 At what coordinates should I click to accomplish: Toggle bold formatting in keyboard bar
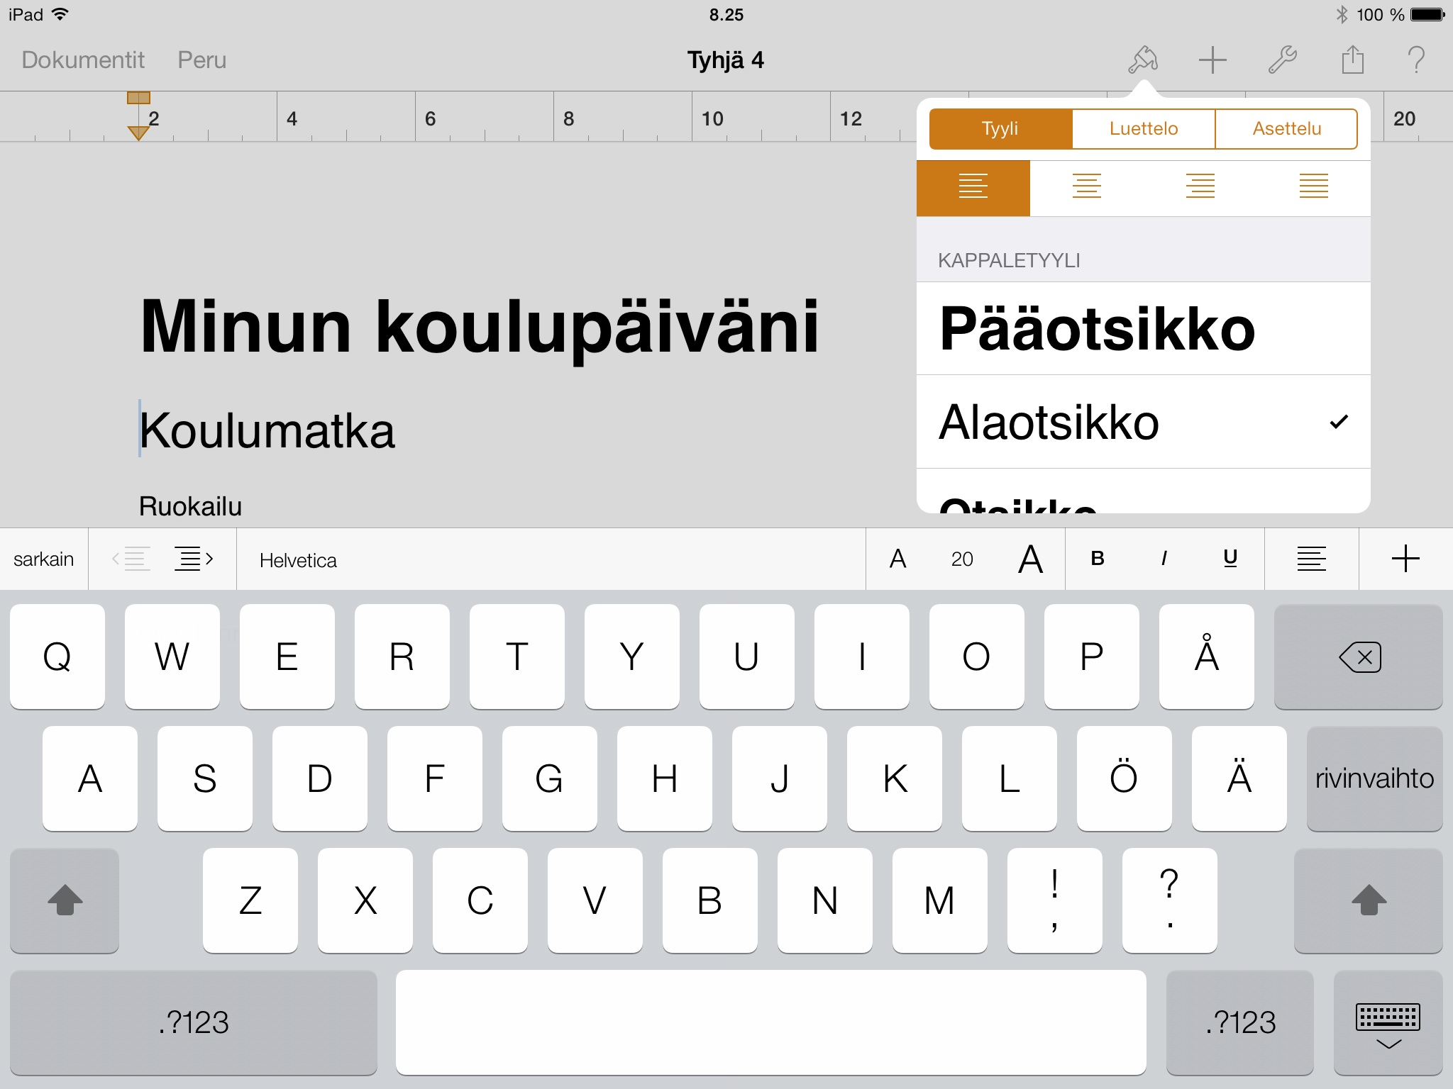click(x=1098, y=559)
